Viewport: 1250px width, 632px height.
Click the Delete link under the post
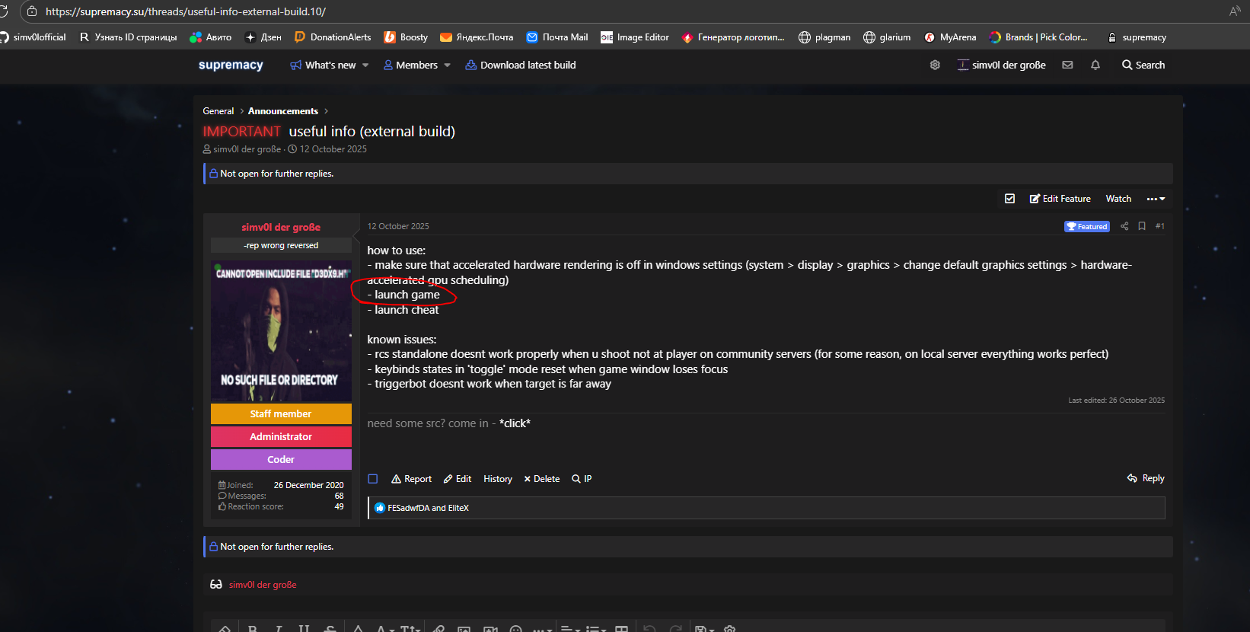(541, 479)
